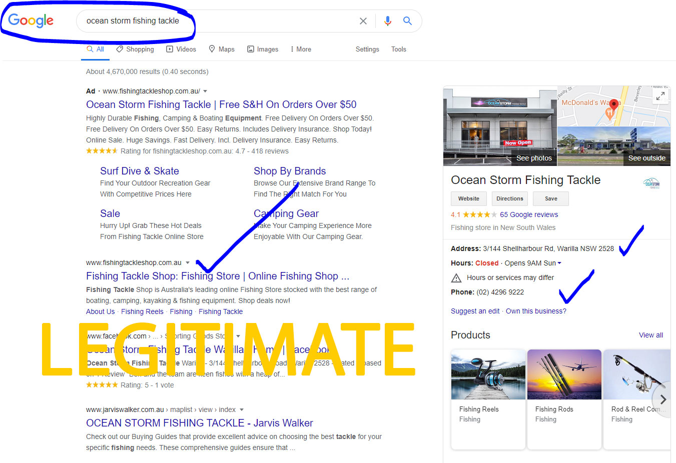This screenshot has width=676, height=463.
Task: Open the OCEAN STORM FISHING TACKLE Jarvis Walker result
Action: pos(200,423)
